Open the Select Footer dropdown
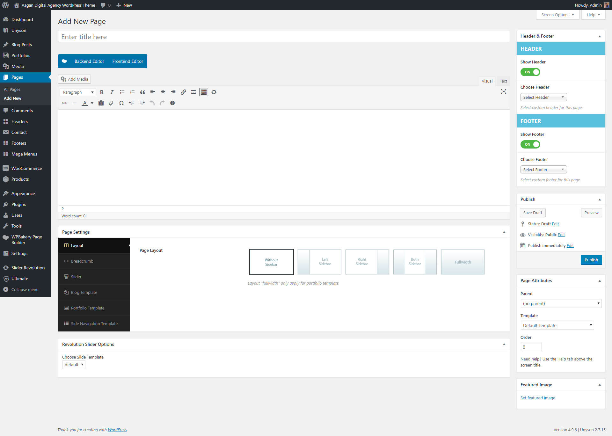This screenshot has width=612, height=436. [x=543, y=170]
